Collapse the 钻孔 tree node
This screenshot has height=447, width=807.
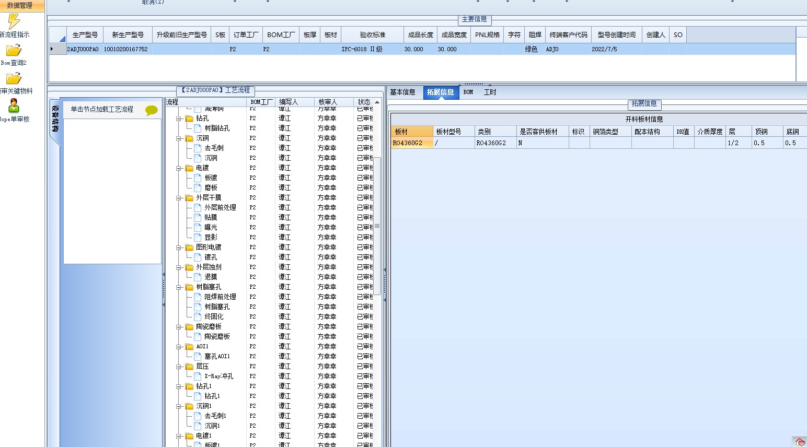click(x=179, y=119)
